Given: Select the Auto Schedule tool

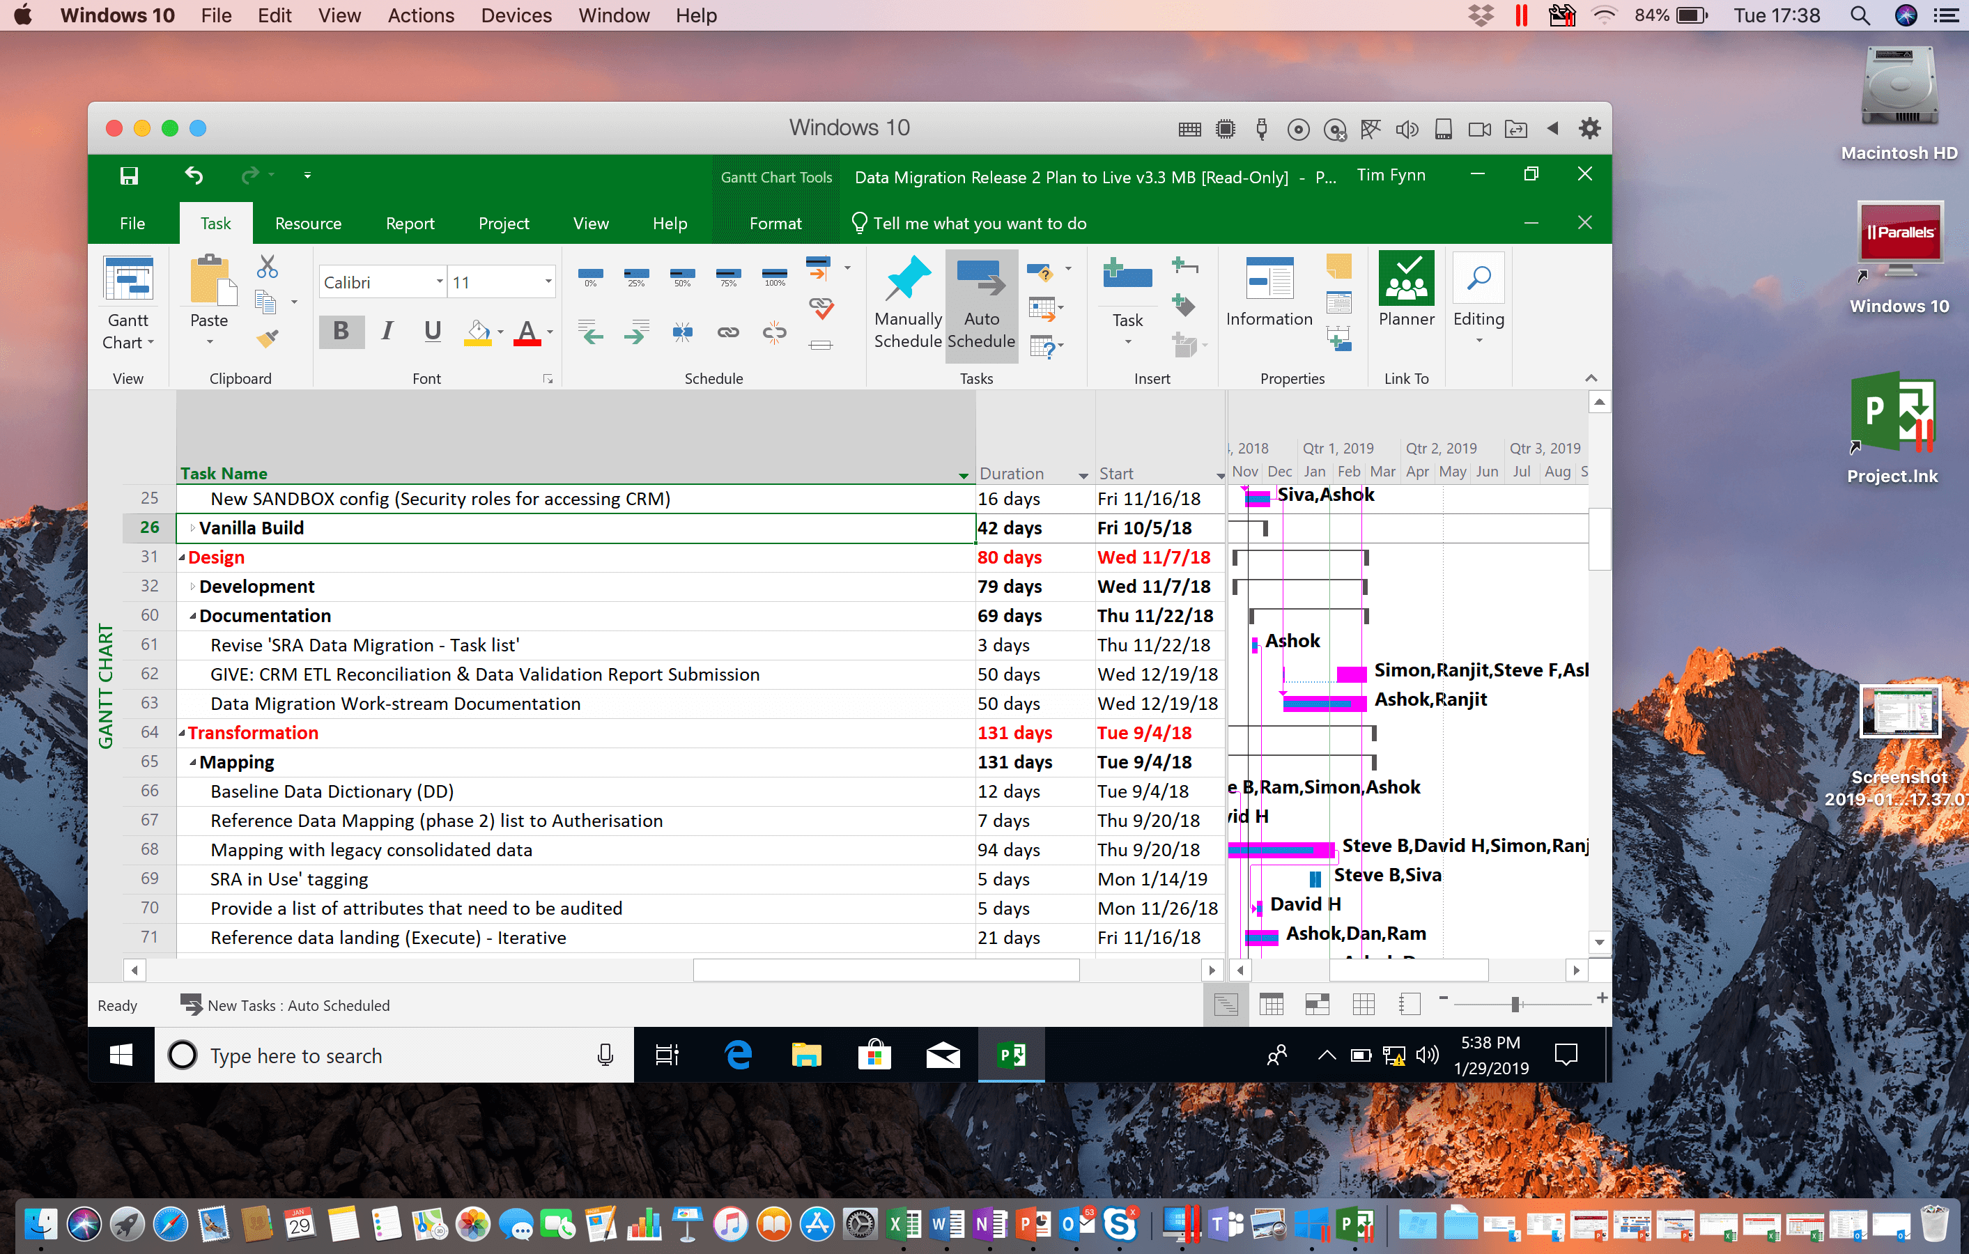Looking at the screenshot, I should tap(982, 301).
